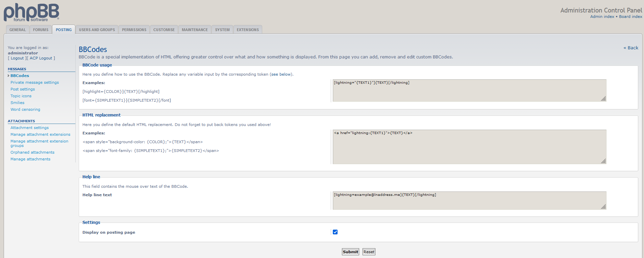Click the BBCodes page heading
This screenshot has width=644, height=258.
click(x=93, y=50)
